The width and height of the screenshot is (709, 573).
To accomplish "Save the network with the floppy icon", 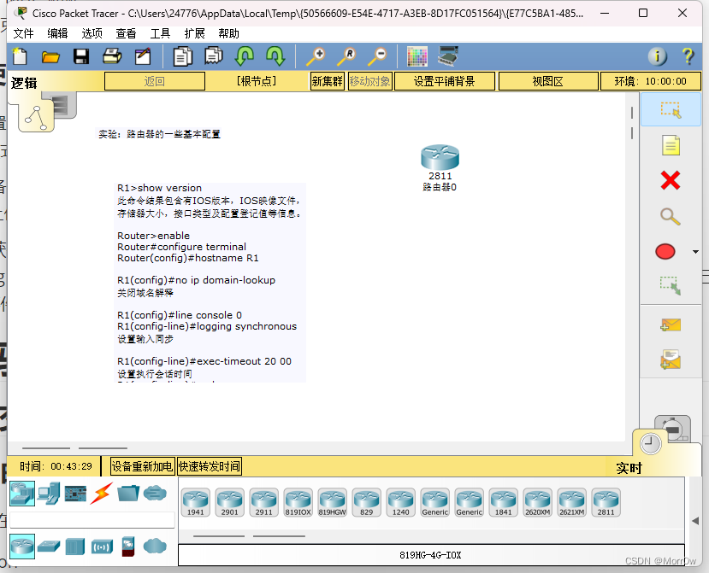I will point(81,57).
